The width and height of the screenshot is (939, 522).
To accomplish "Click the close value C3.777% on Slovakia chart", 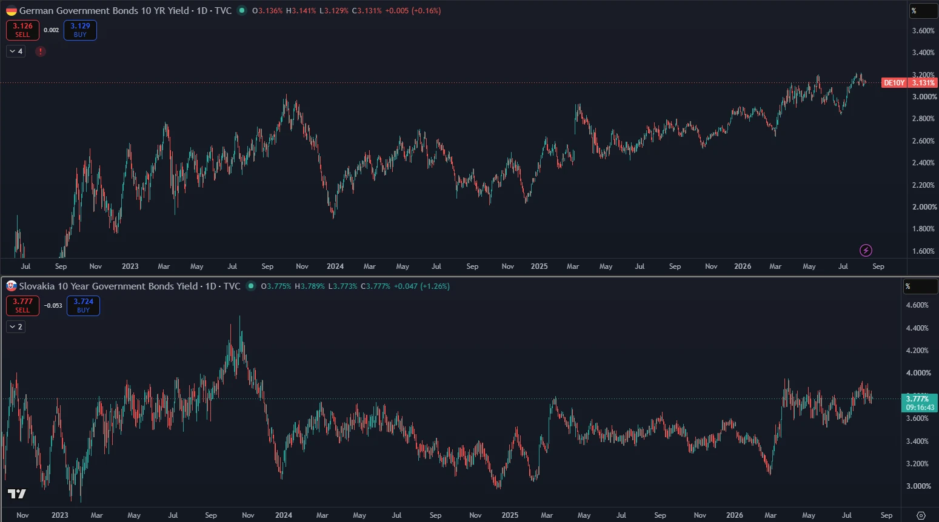I will click(x=376, y=286).
